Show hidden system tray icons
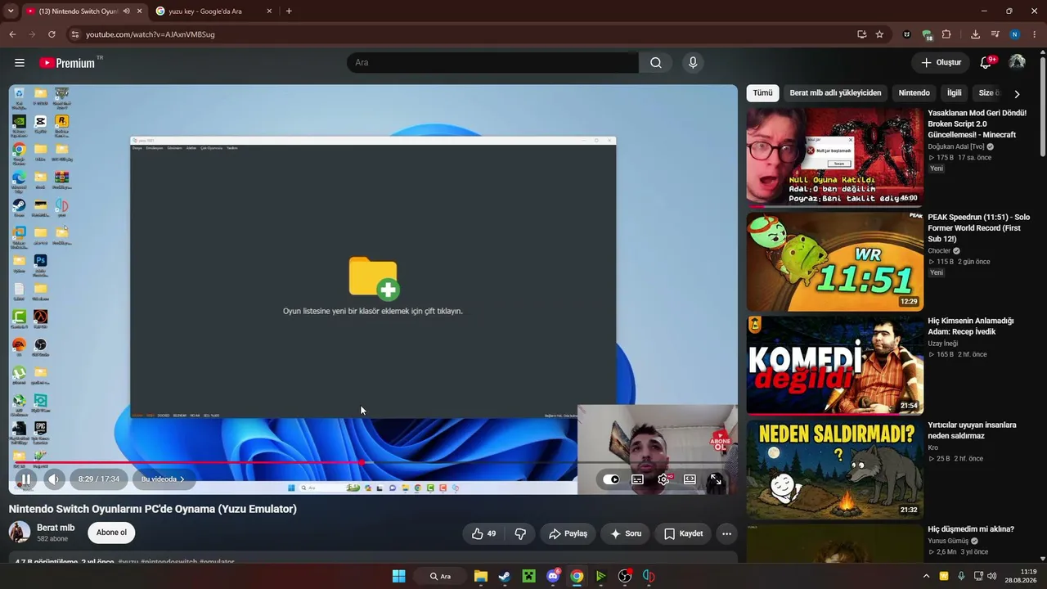 pyautogui.click(x=927, y=576)
